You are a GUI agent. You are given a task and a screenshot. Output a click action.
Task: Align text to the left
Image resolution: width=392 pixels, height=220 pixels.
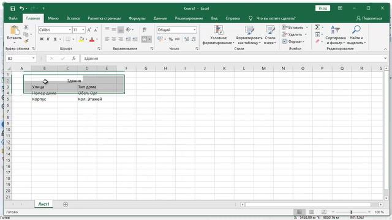pyautogui.click(x=107, y=39)
